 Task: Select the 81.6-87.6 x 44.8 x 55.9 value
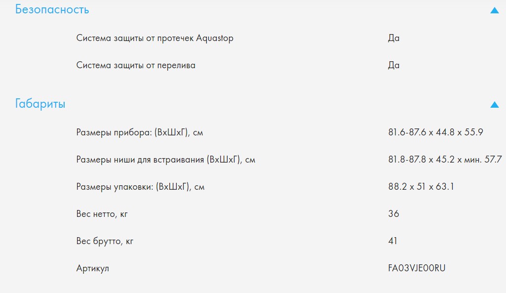point(435,132)
